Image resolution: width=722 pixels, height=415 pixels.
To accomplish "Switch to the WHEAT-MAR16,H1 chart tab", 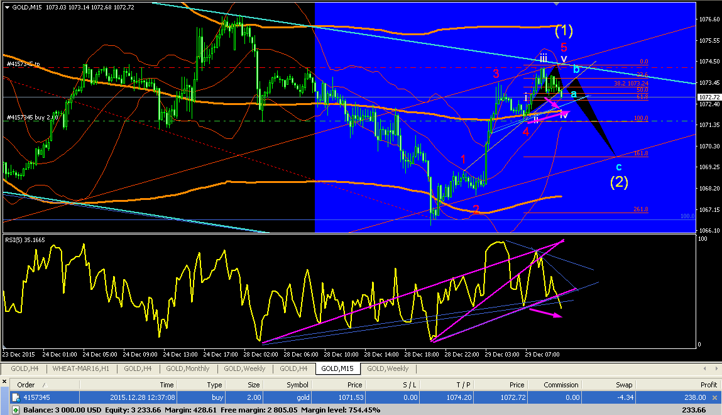I will coord(81,368).
